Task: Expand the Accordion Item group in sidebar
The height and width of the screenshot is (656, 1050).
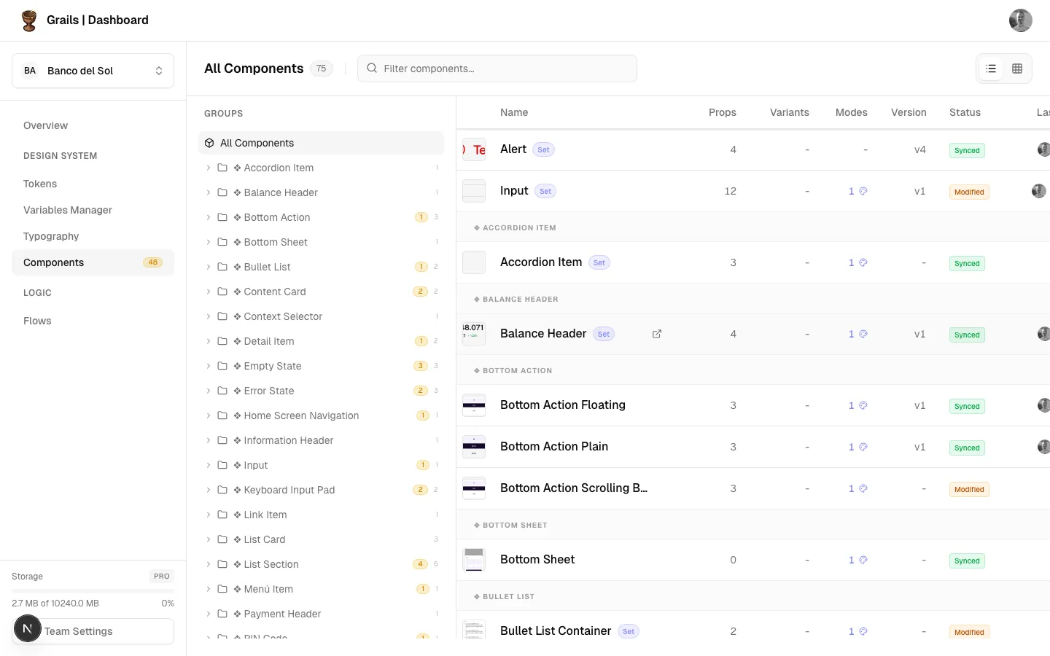Action: (x=209, y=168)
